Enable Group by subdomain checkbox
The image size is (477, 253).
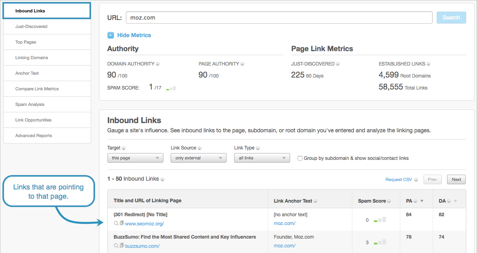(300, 158)
